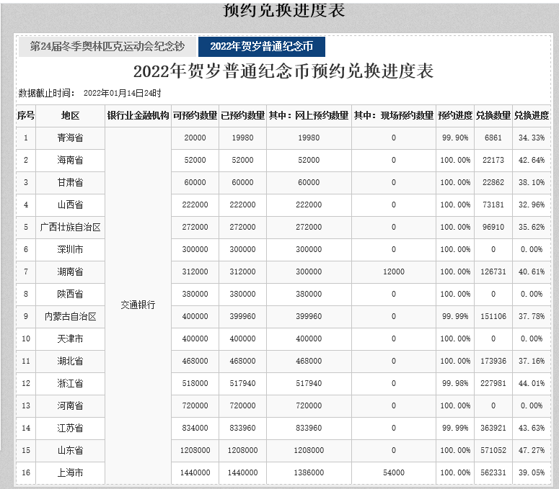
Task: Select the 湖北省 region cell
Action: [x=70, y=362]
